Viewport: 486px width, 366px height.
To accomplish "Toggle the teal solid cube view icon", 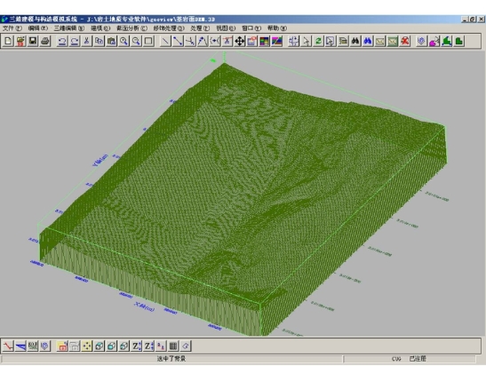I will point(112,346).
